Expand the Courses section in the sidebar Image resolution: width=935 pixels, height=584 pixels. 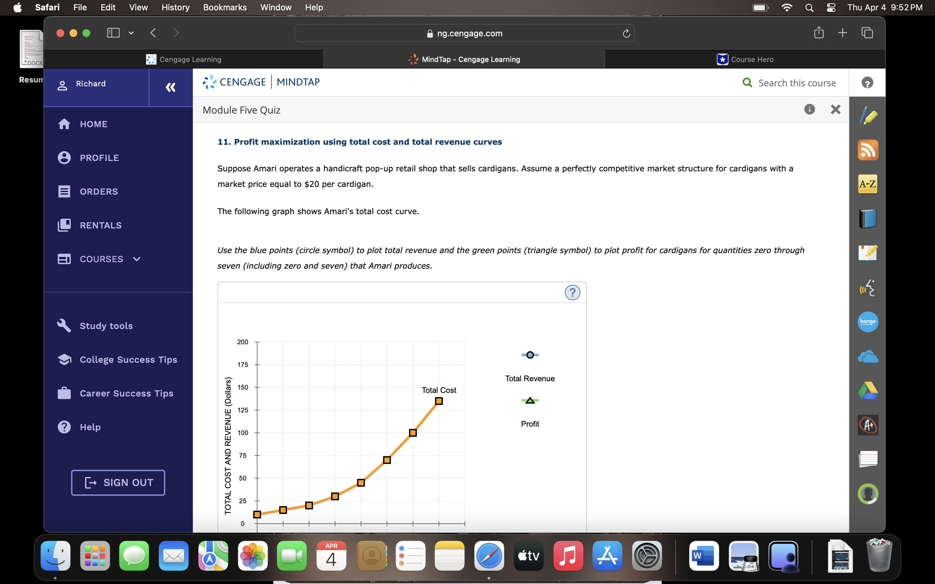tap(136, 259)
